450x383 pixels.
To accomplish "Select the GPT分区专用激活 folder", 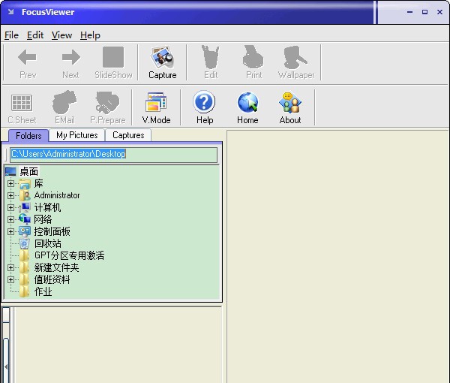I will coord(69,255).
